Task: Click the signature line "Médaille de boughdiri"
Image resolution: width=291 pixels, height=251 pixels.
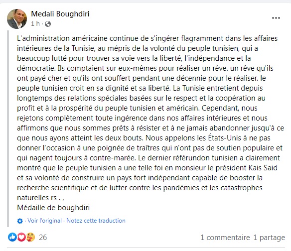Action: (53, 208)
